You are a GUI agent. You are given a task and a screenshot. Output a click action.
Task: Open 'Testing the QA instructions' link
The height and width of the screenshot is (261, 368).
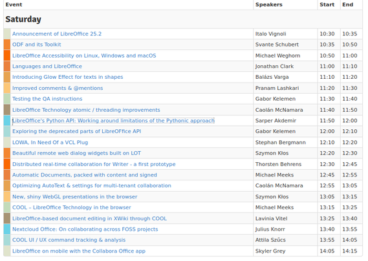click(47, 99)
